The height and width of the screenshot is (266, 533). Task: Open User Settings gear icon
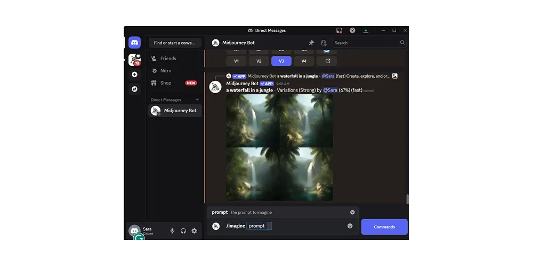coord(194,231)
